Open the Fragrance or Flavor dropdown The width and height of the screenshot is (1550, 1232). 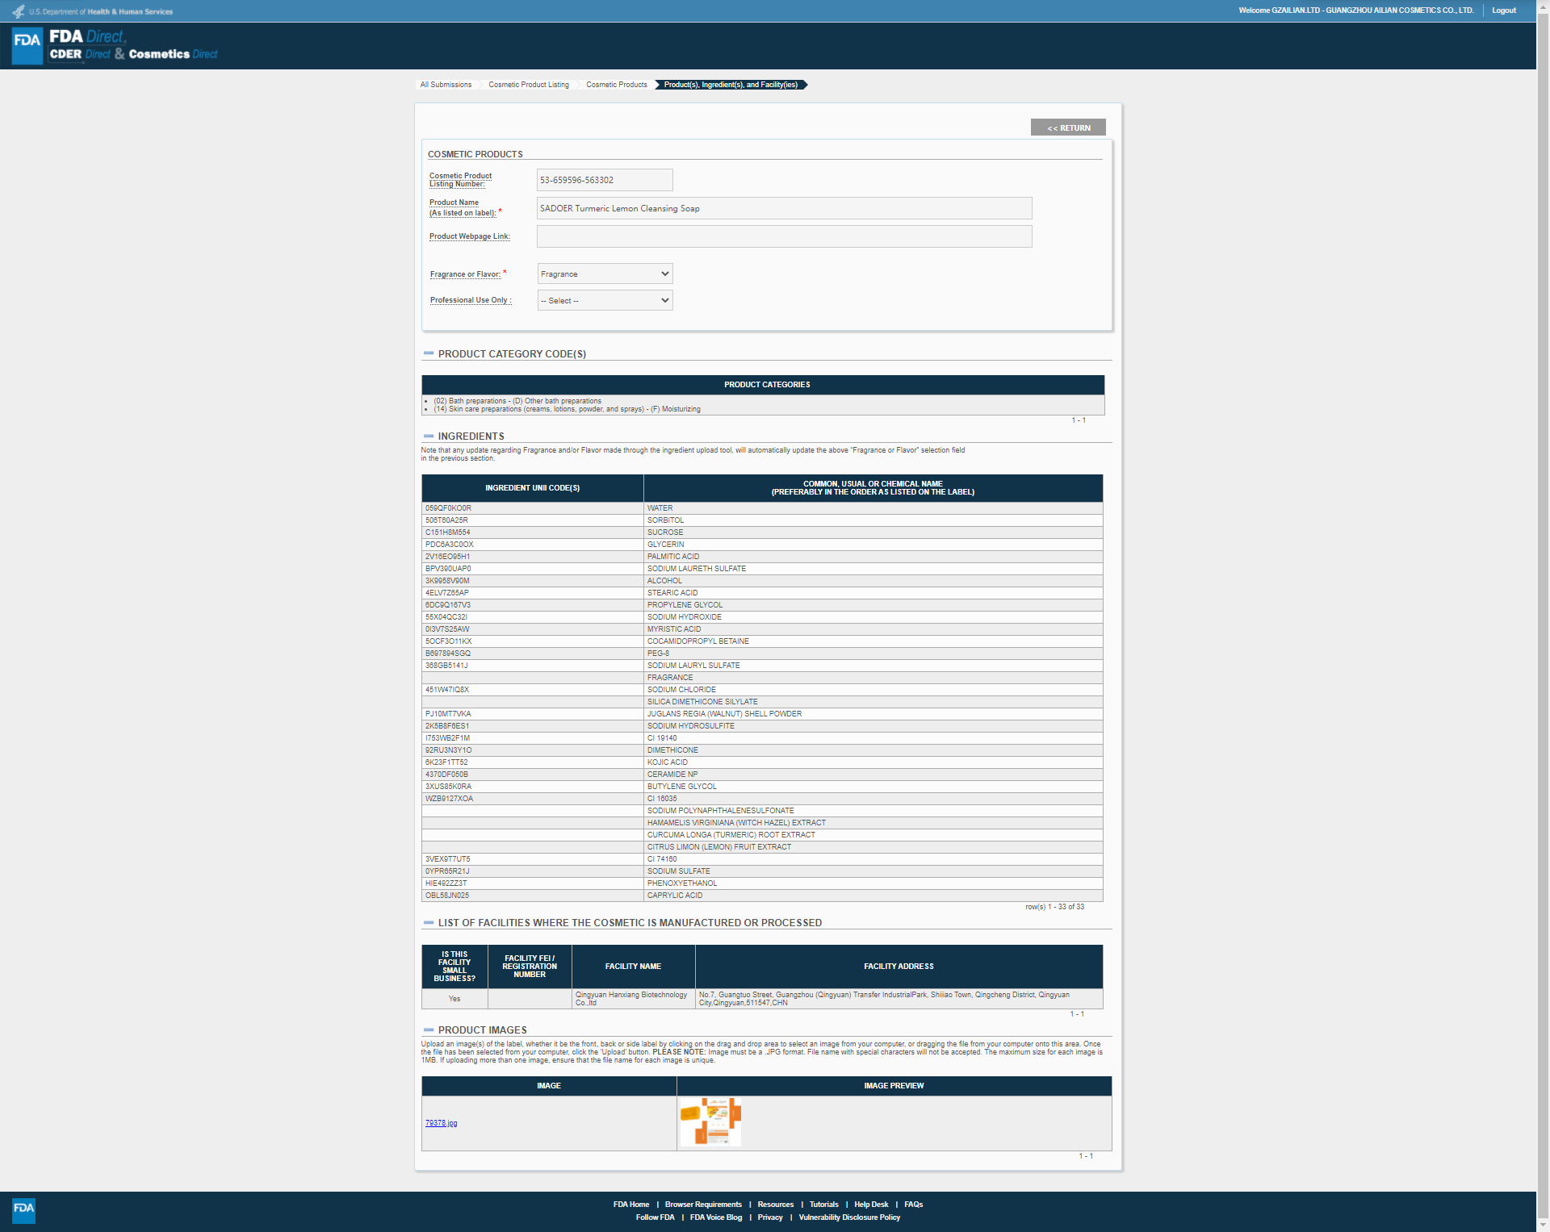tap(605, 274)
